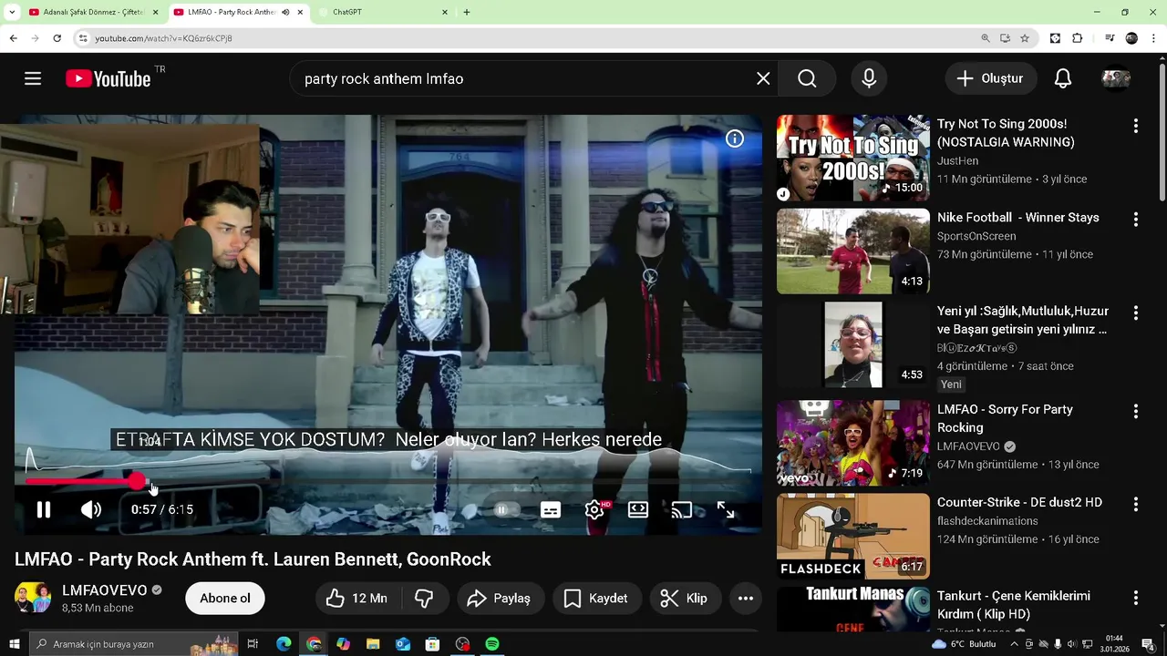Viewport: 1167px width, 656px height.
Task: Open a new browser tab
Action: (x=467, y=12)
